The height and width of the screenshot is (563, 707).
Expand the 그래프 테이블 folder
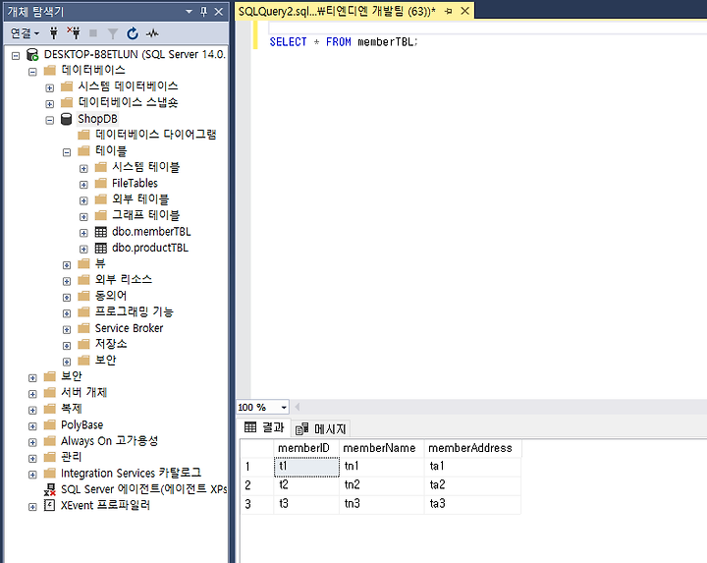pyautogui.click(x=83, y=216)
